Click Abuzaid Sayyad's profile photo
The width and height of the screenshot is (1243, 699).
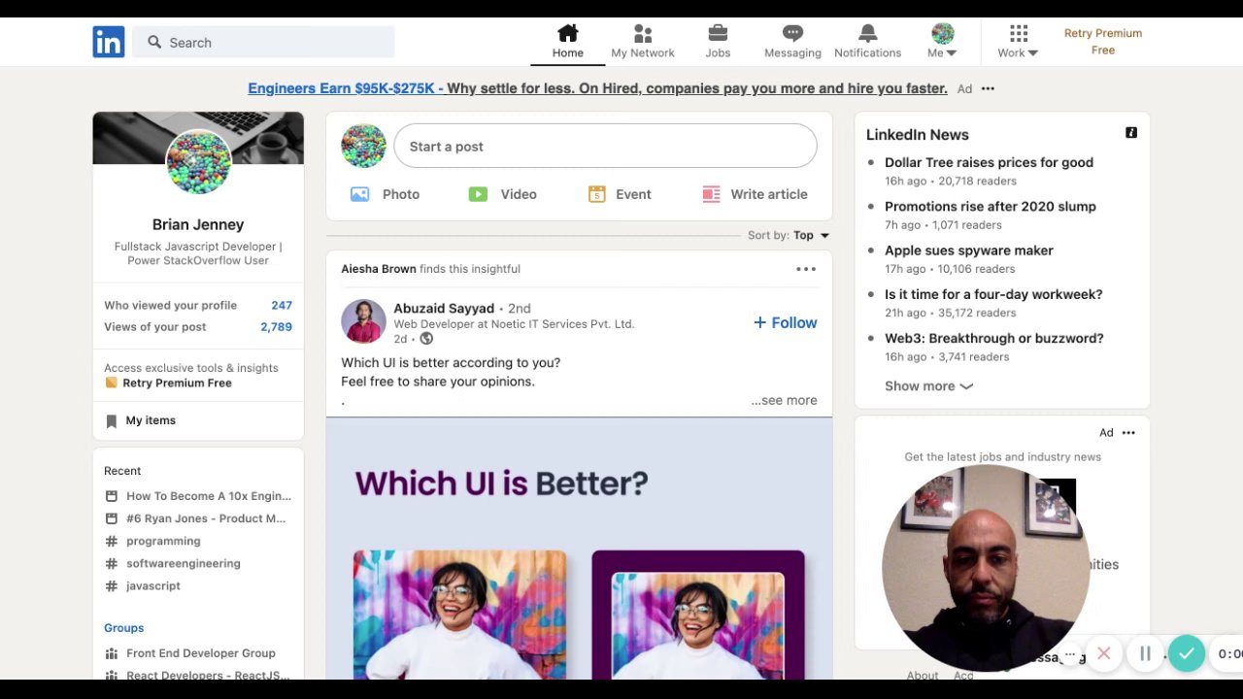pos(363,321)
